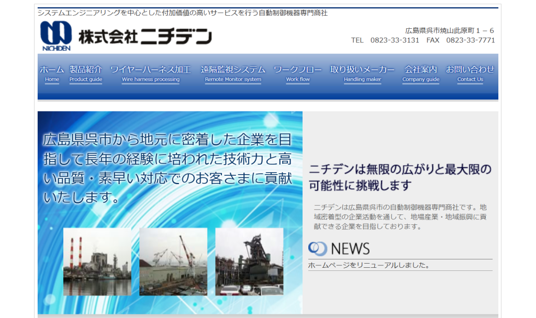Select 取り扱いメーカー Handling maker menu

click(x=362, y=74)
